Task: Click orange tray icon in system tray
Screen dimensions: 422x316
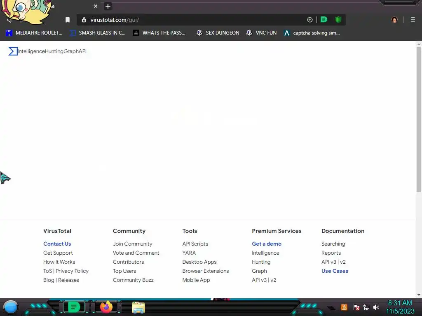Action: (x=344, y=307)
